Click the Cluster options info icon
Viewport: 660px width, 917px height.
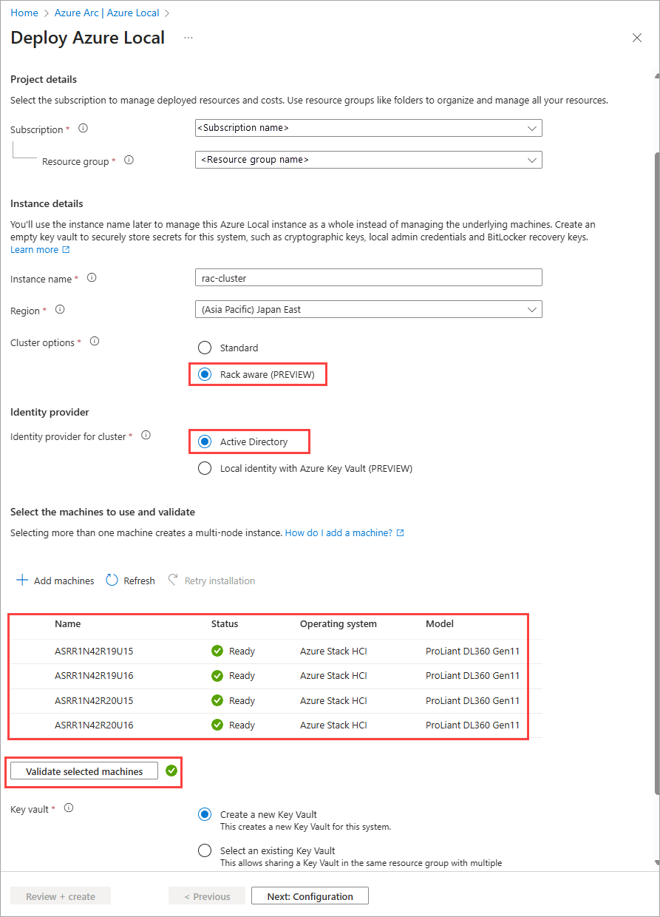pyautogui.click(x=94, y=342)
